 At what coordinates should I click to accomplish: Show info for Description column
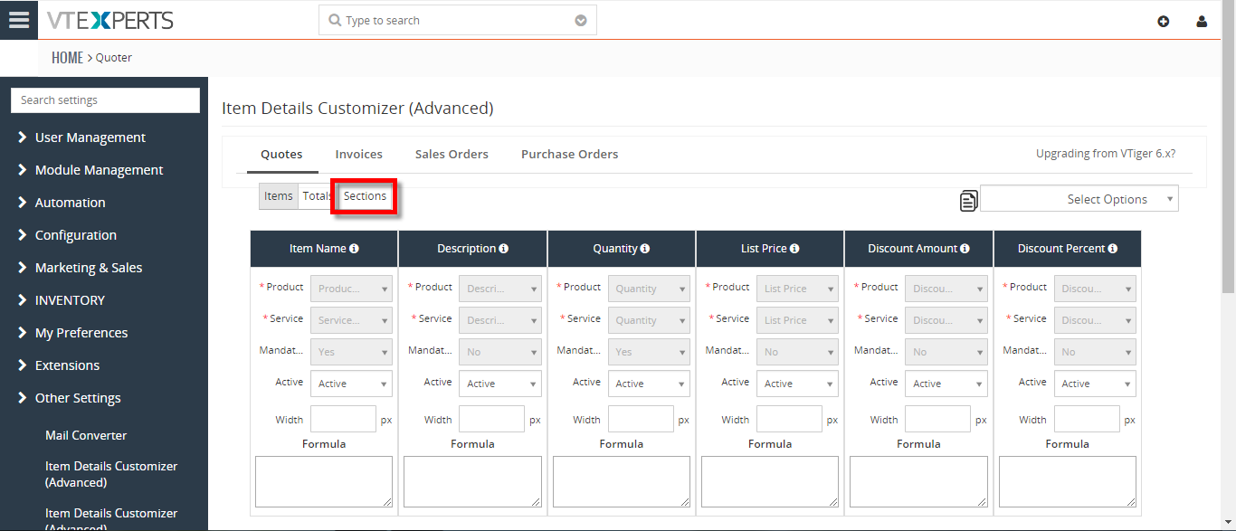503,249
